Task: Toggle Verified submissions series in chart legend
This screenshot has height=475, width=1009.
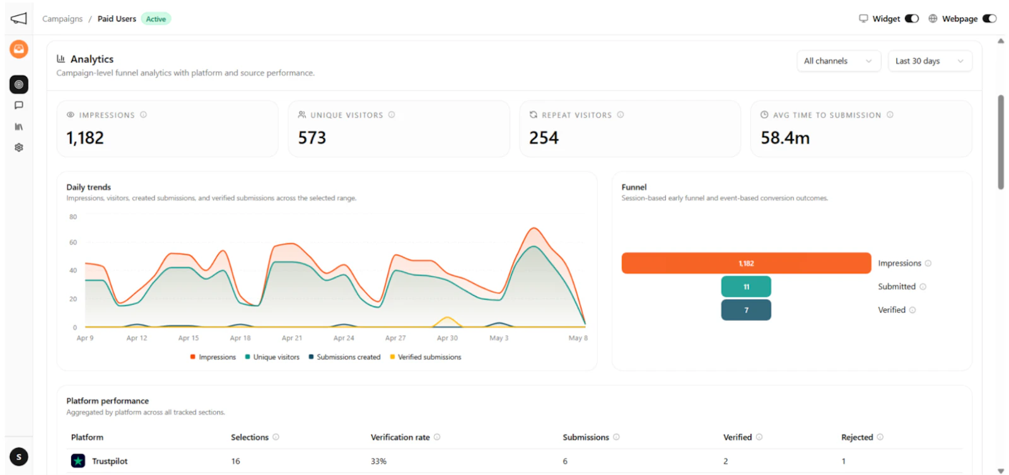Action: [x=426, y=357]
